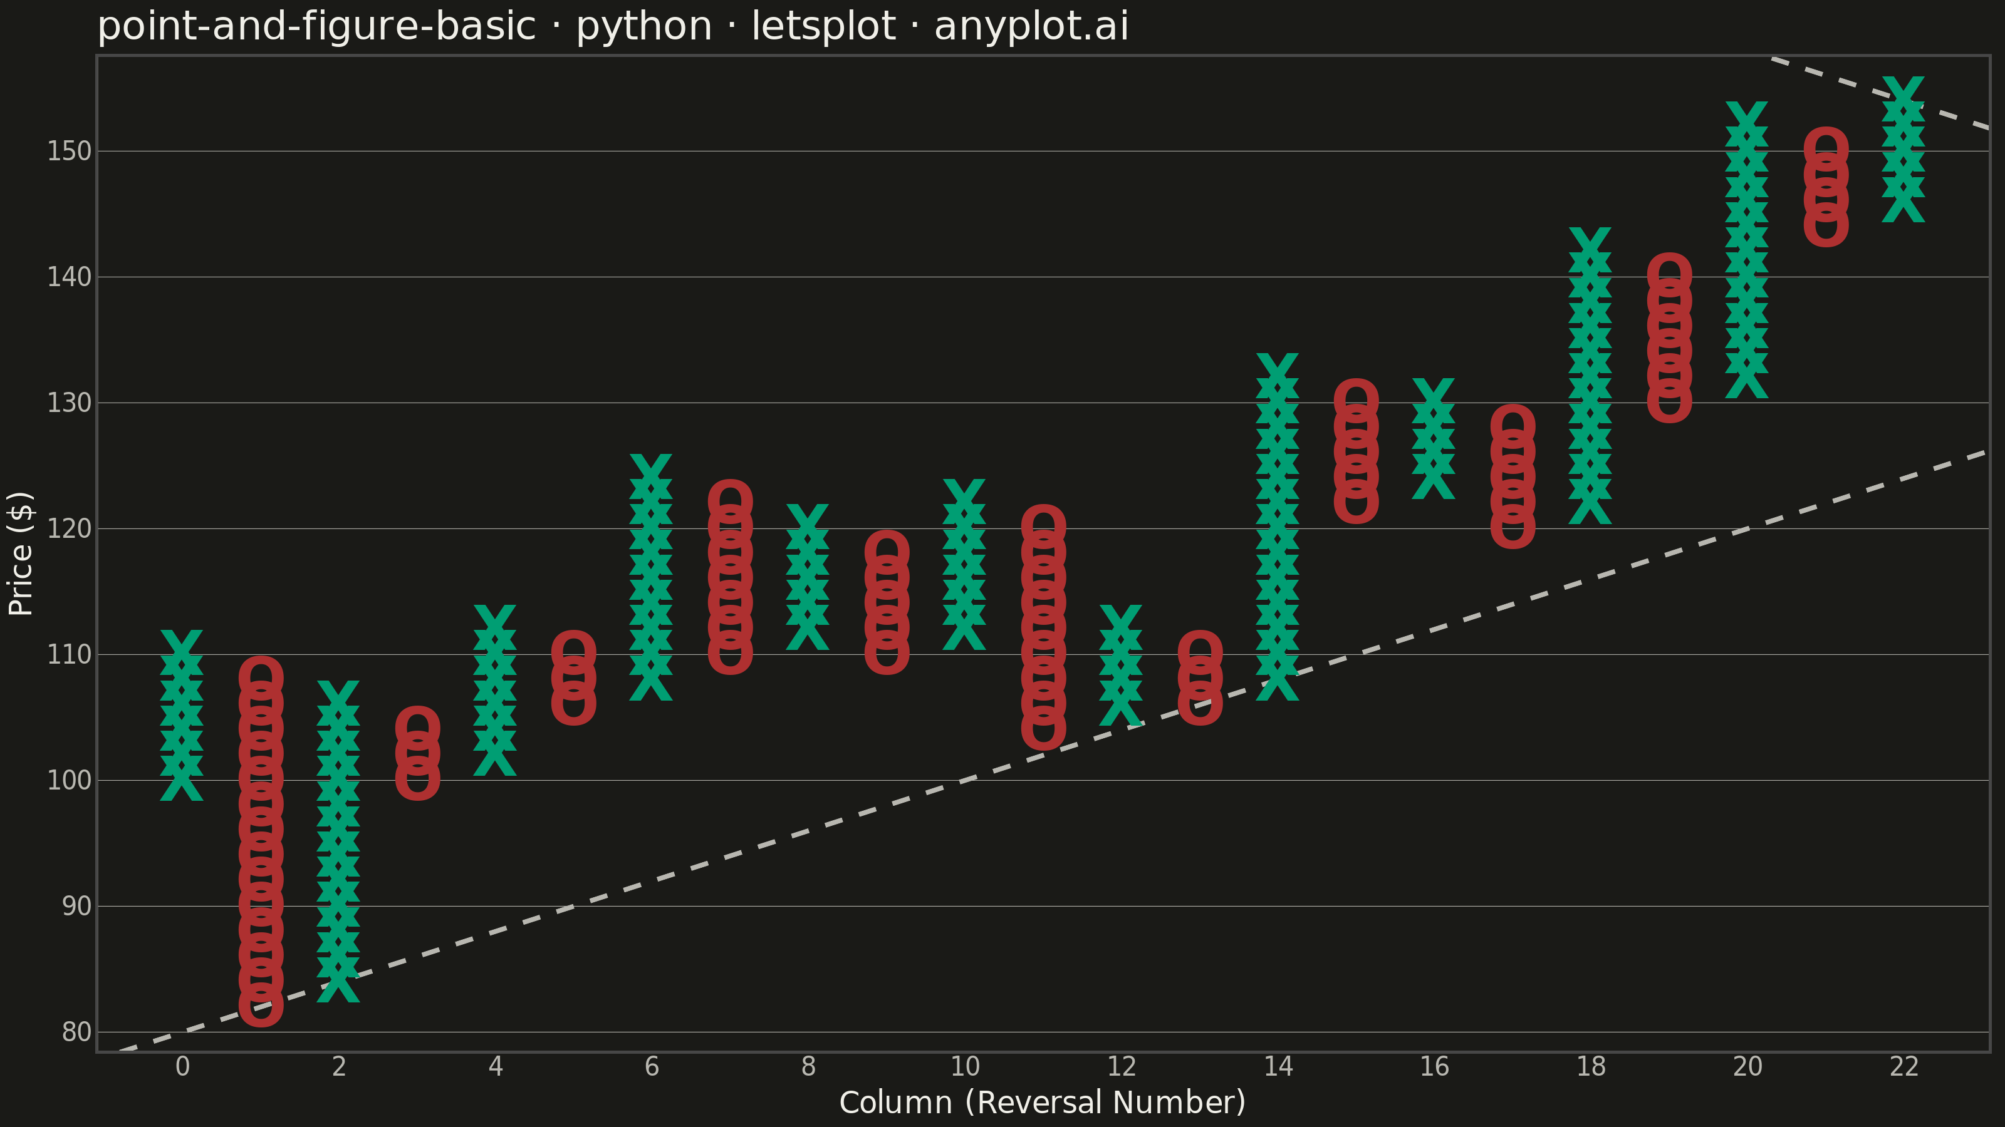Screen dimensions: 2005x1127
Task: Click the chart title text
Action: 613,26
